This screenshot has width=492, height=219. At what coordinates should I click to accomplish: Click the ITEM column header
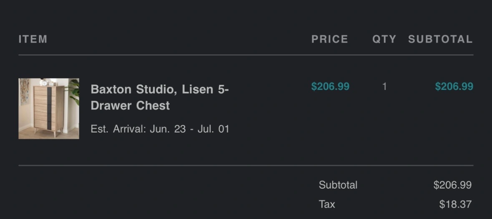point(33,39)
